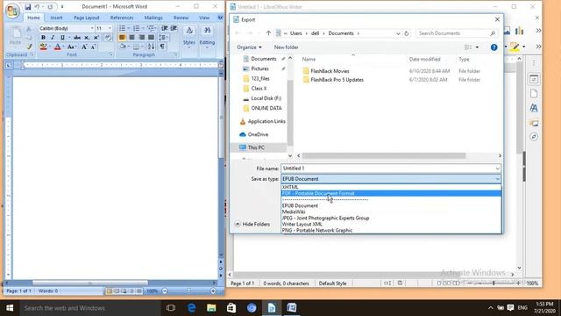Viewport: 561px width, 316px height.
Task: Open Help in the Export dialog
Action: pyautogui.click(x=494, y=47)
